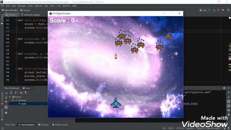Click the Print console output icon
The height and width of the screenshot is (130, 231).
tap(228, 110)
